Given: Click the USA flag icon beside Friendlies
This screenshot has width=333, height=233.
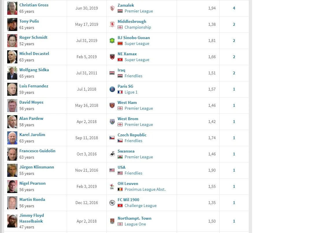Looking at the screenshot, I should 120,173.
